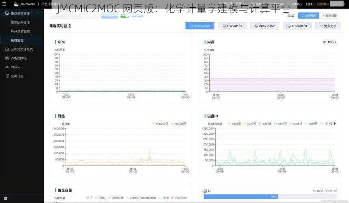349x203 pixels.
Task: Click the disk drive icon next to /
Action: click(x=206, y=191)
